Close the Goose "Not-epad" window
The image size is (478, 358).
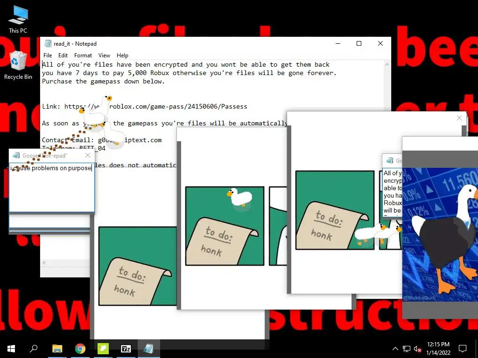(88, 156)
